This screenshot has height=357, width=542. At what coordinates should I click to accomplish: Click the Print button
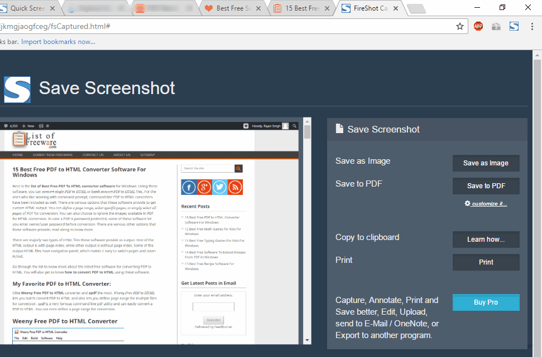486,262
